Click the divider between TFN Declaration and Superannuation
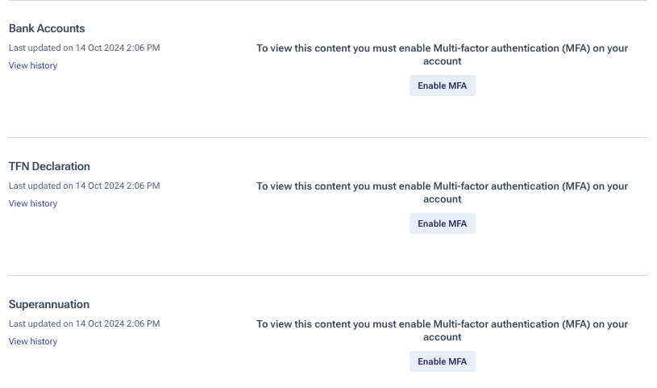 tap(328, 276)
